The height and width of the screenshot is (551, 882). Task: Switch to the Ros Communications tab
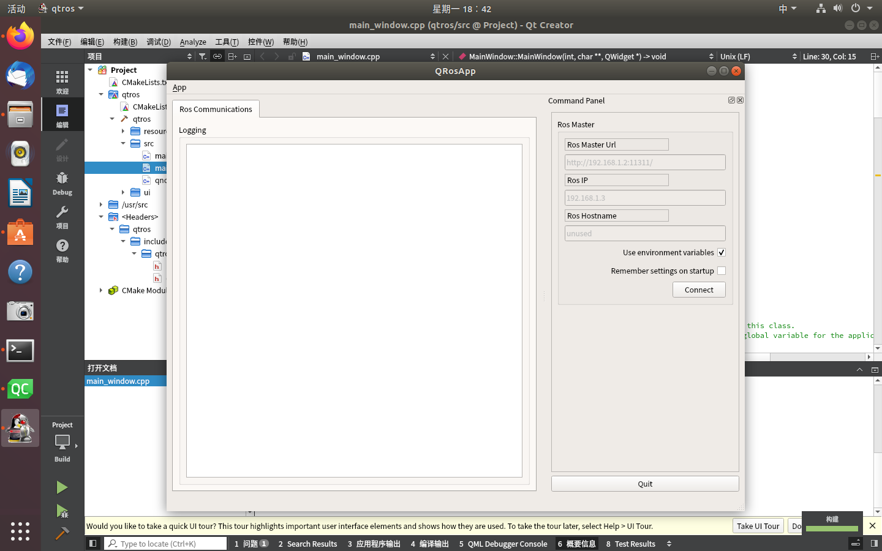click(x=216, y=109)
